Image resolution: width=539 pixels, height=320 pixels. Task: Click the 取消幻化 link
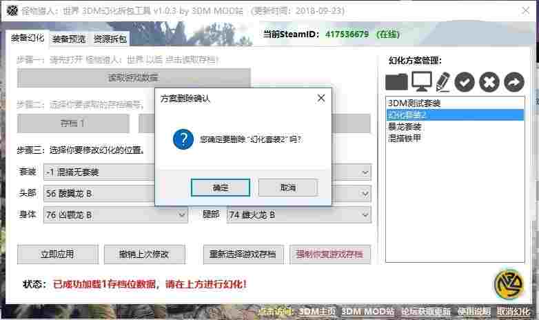[513, 312]
